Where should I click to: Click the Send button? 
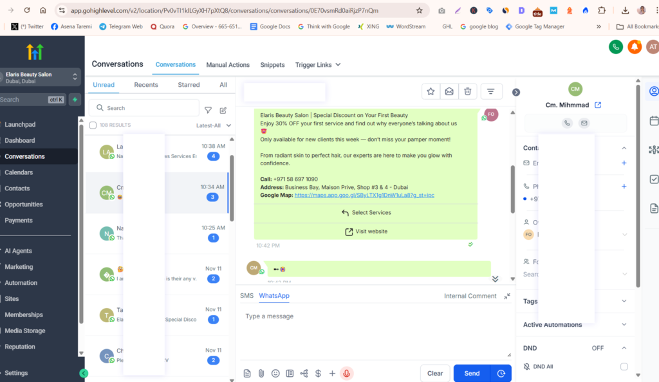(x=472, y=373)
